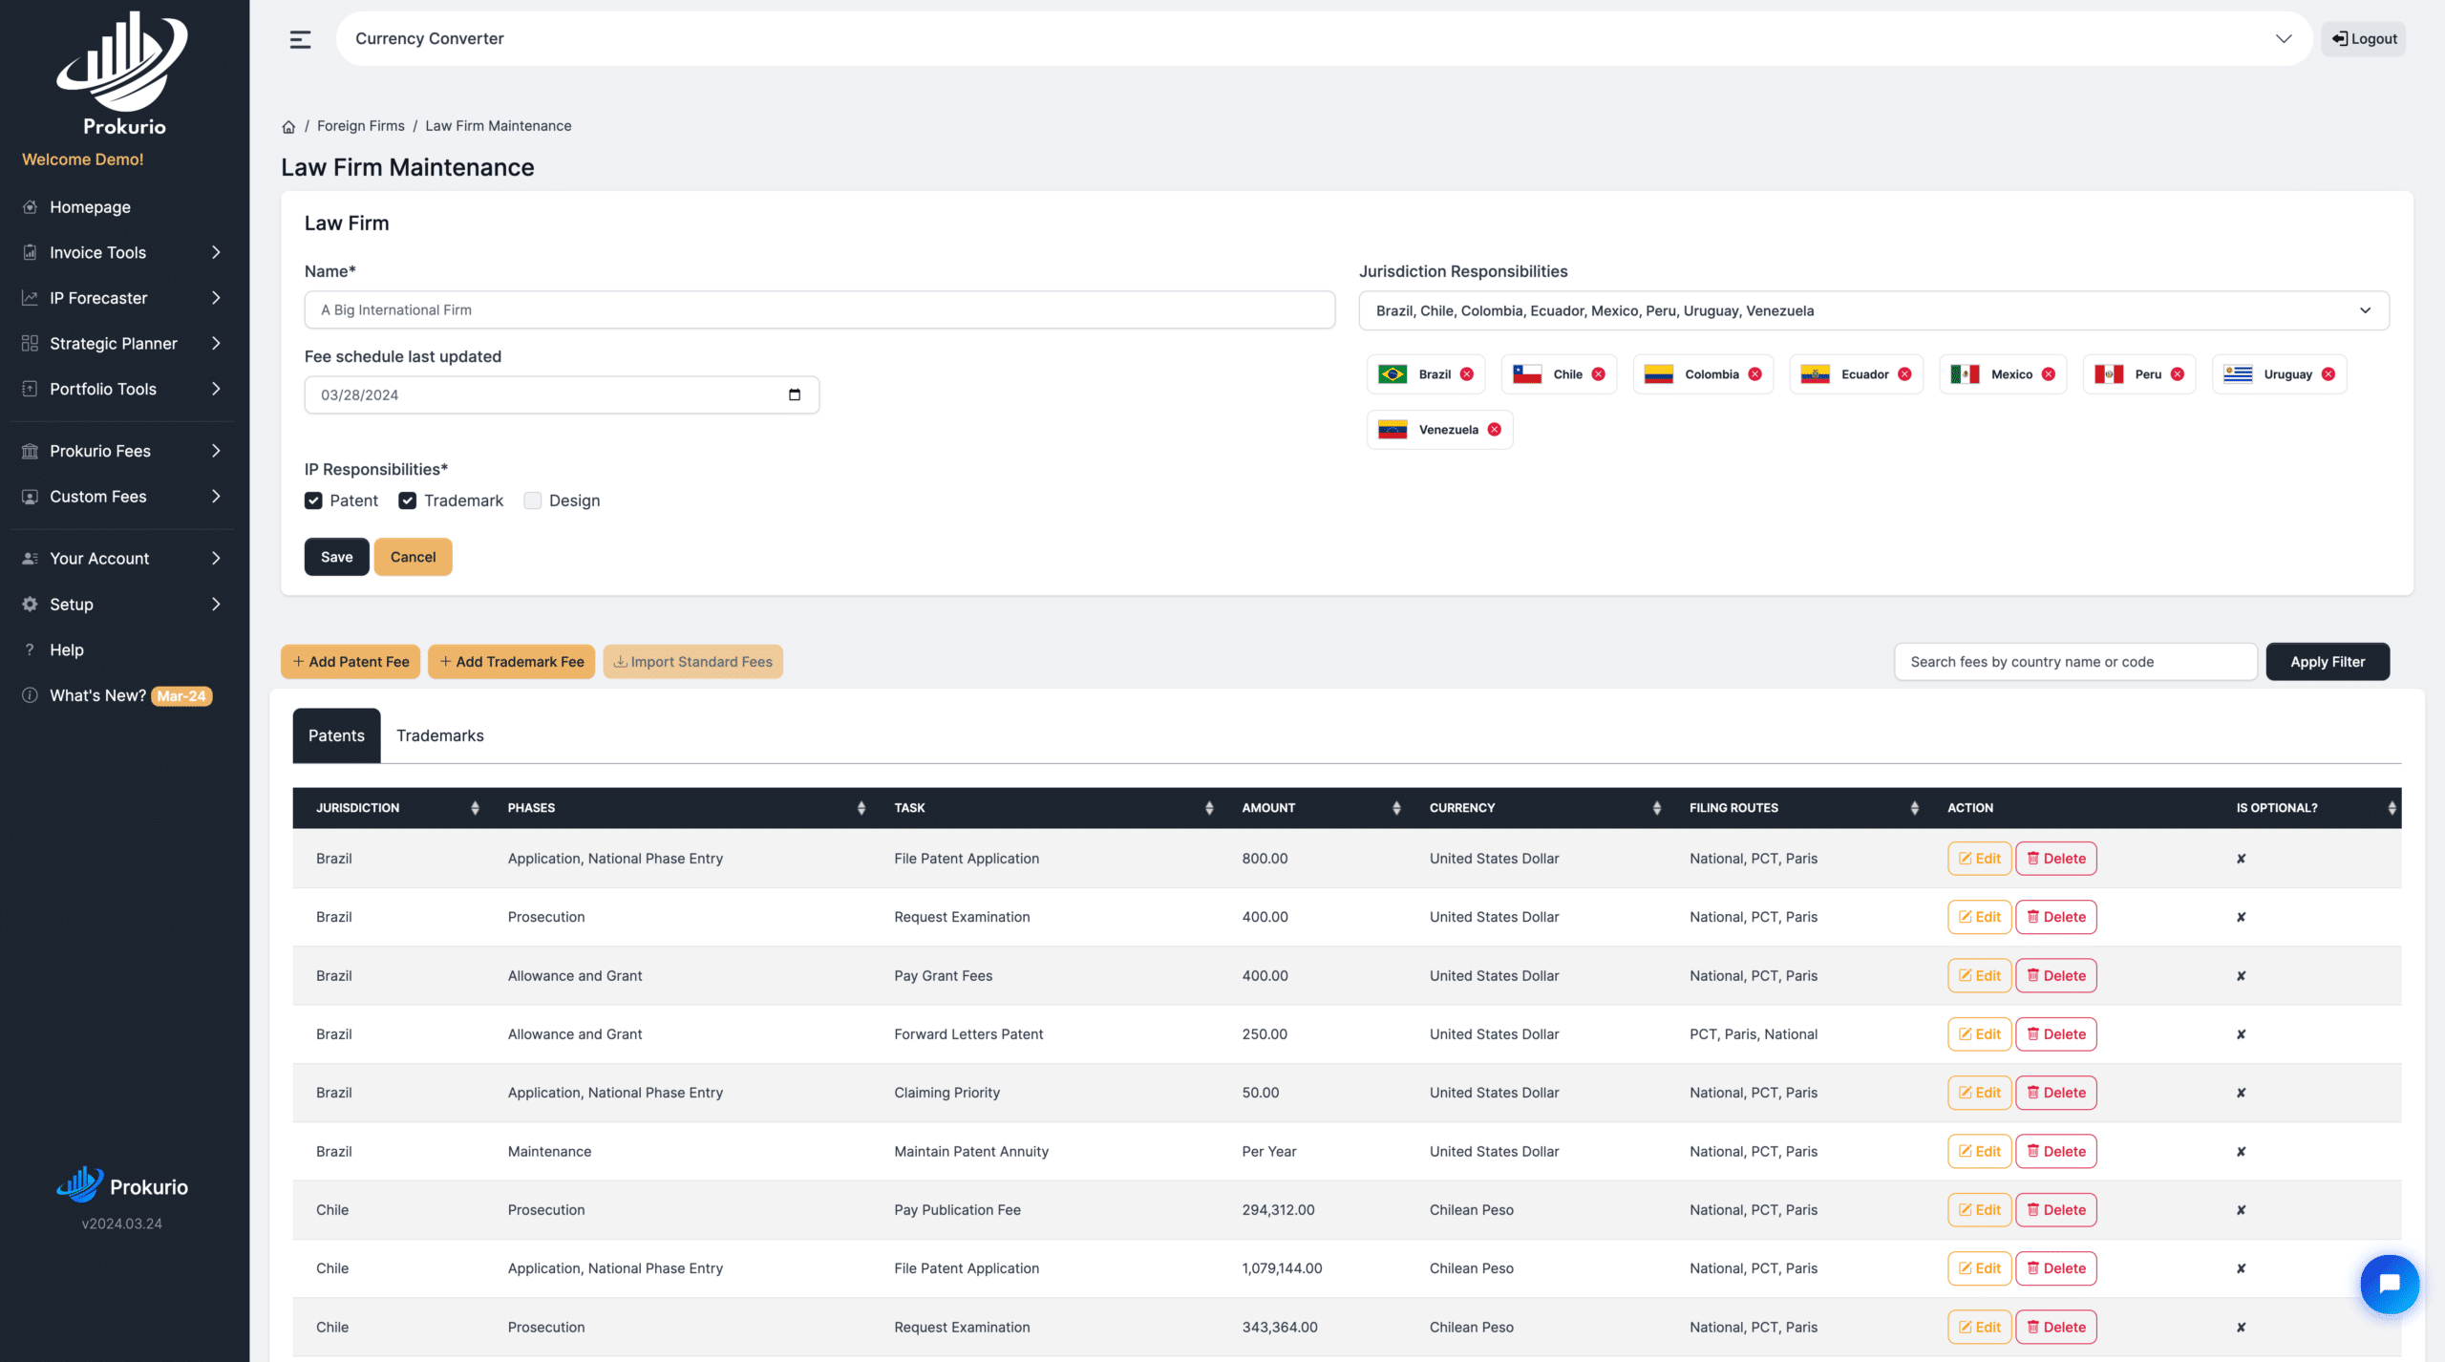The image size is (2445, 1362).
Task: Remove Peru jurisdiction chip
Action: click(x=2178, y=374)
